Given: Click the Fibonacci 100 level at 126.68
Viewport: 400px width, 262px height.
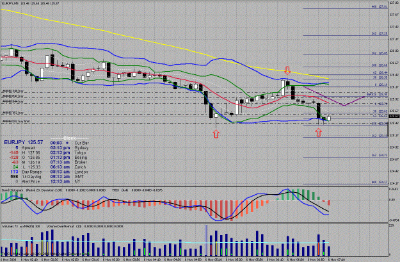Looking at the screenshot, I should [x=380, y=65].
